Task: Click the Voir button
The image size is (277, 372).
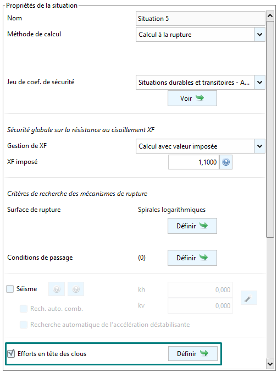Action: 192,98
